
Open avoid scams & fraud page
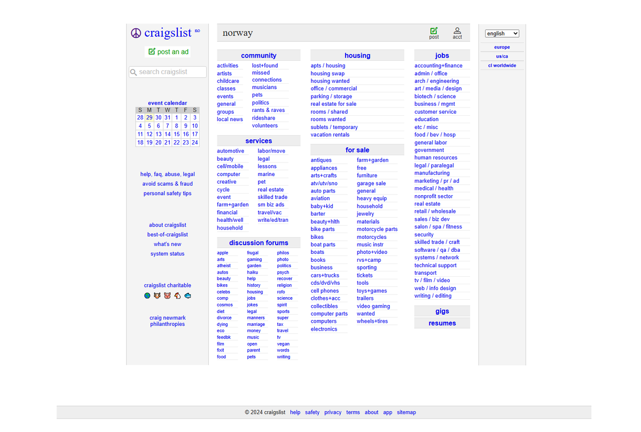(167, 183)
